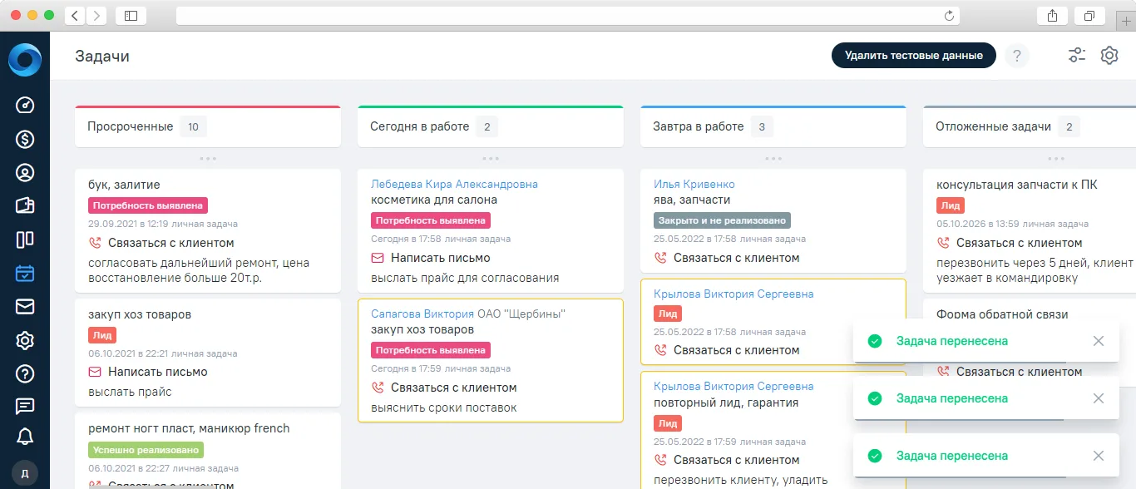Open the filter sliders icon in header
1136x489 pixels.
1077,56
